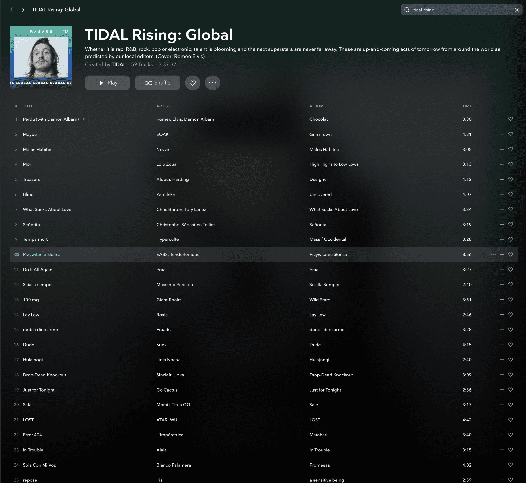Focus the tidal rising search field

[462, 10]
